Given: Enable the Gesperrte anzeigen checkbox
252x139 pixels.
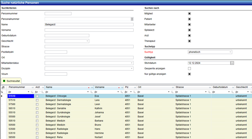Looking at the screenshot, I should coord(189,69).
